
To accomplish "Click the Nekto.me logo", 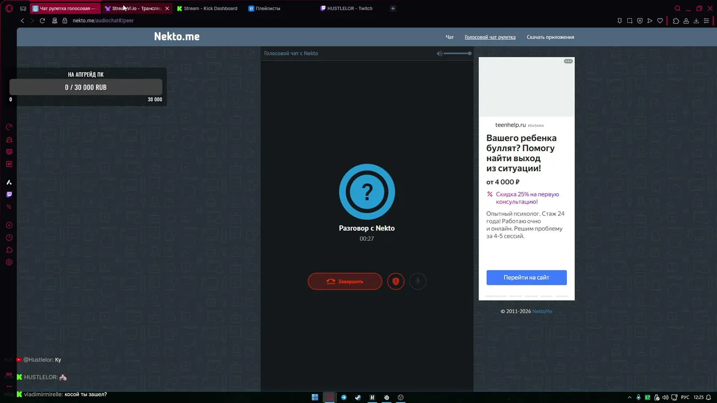I will (x=177, y=36).
